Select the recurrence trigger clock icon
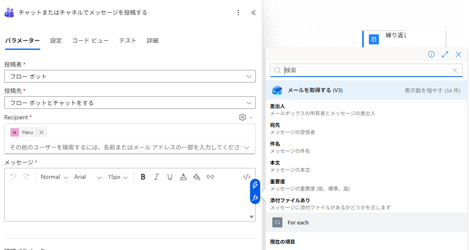Viewport: 470px width, 250px height. [374, 39]
